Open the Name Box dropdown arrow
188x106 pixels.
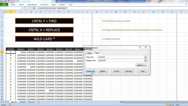pyautogui.click(x=22, y=8)
